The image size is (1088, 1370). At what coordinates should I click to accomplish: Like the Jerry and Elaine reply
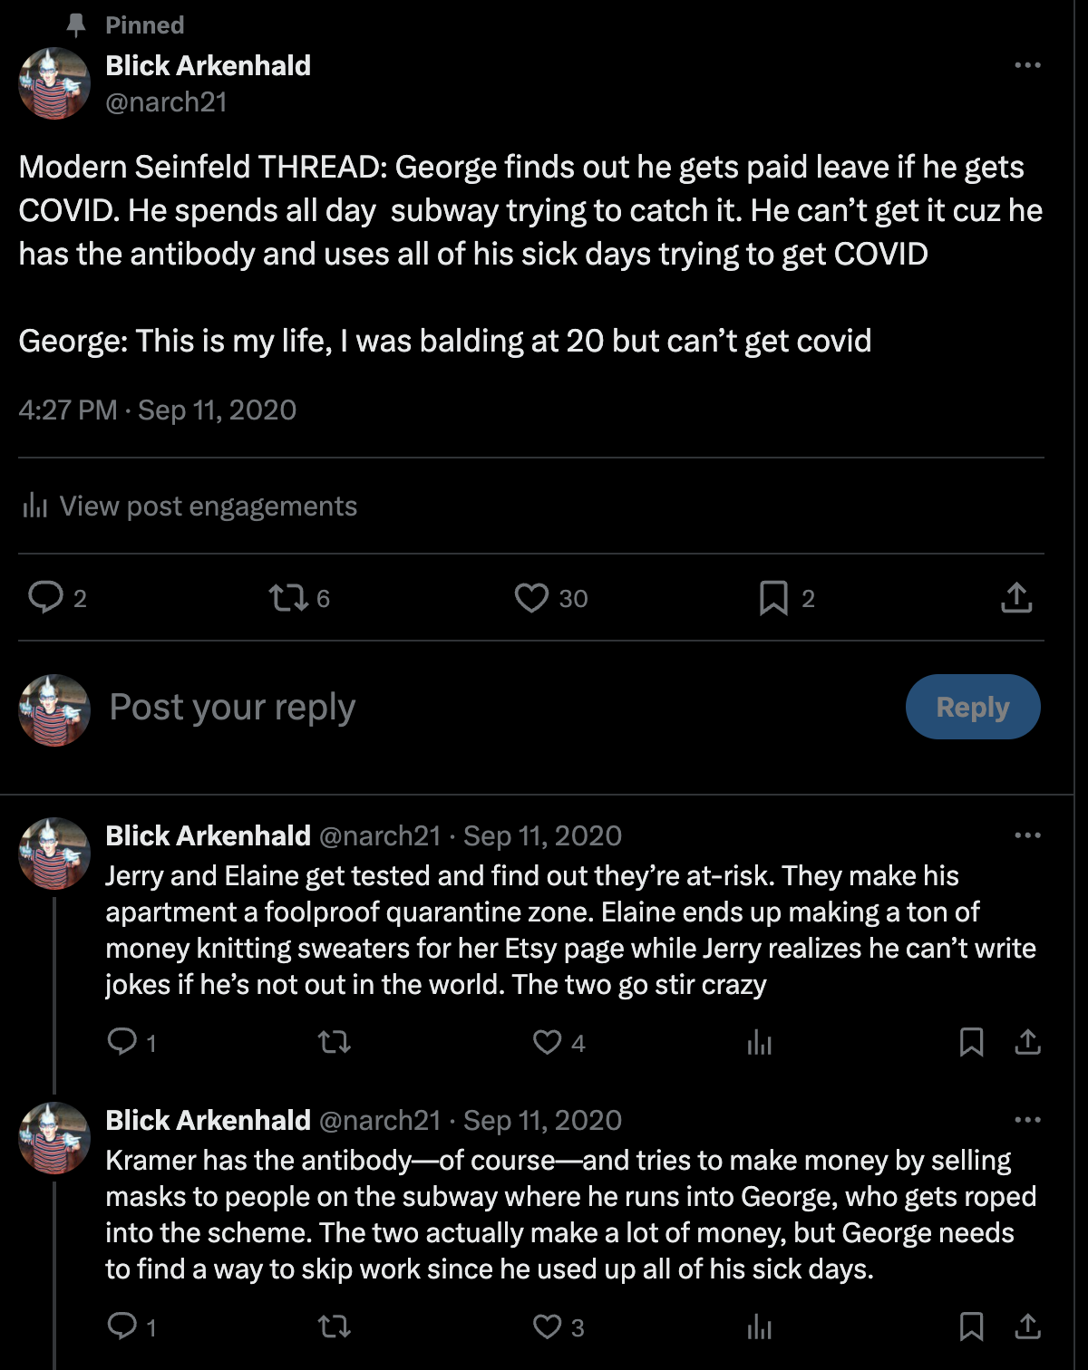[547, 1042]
